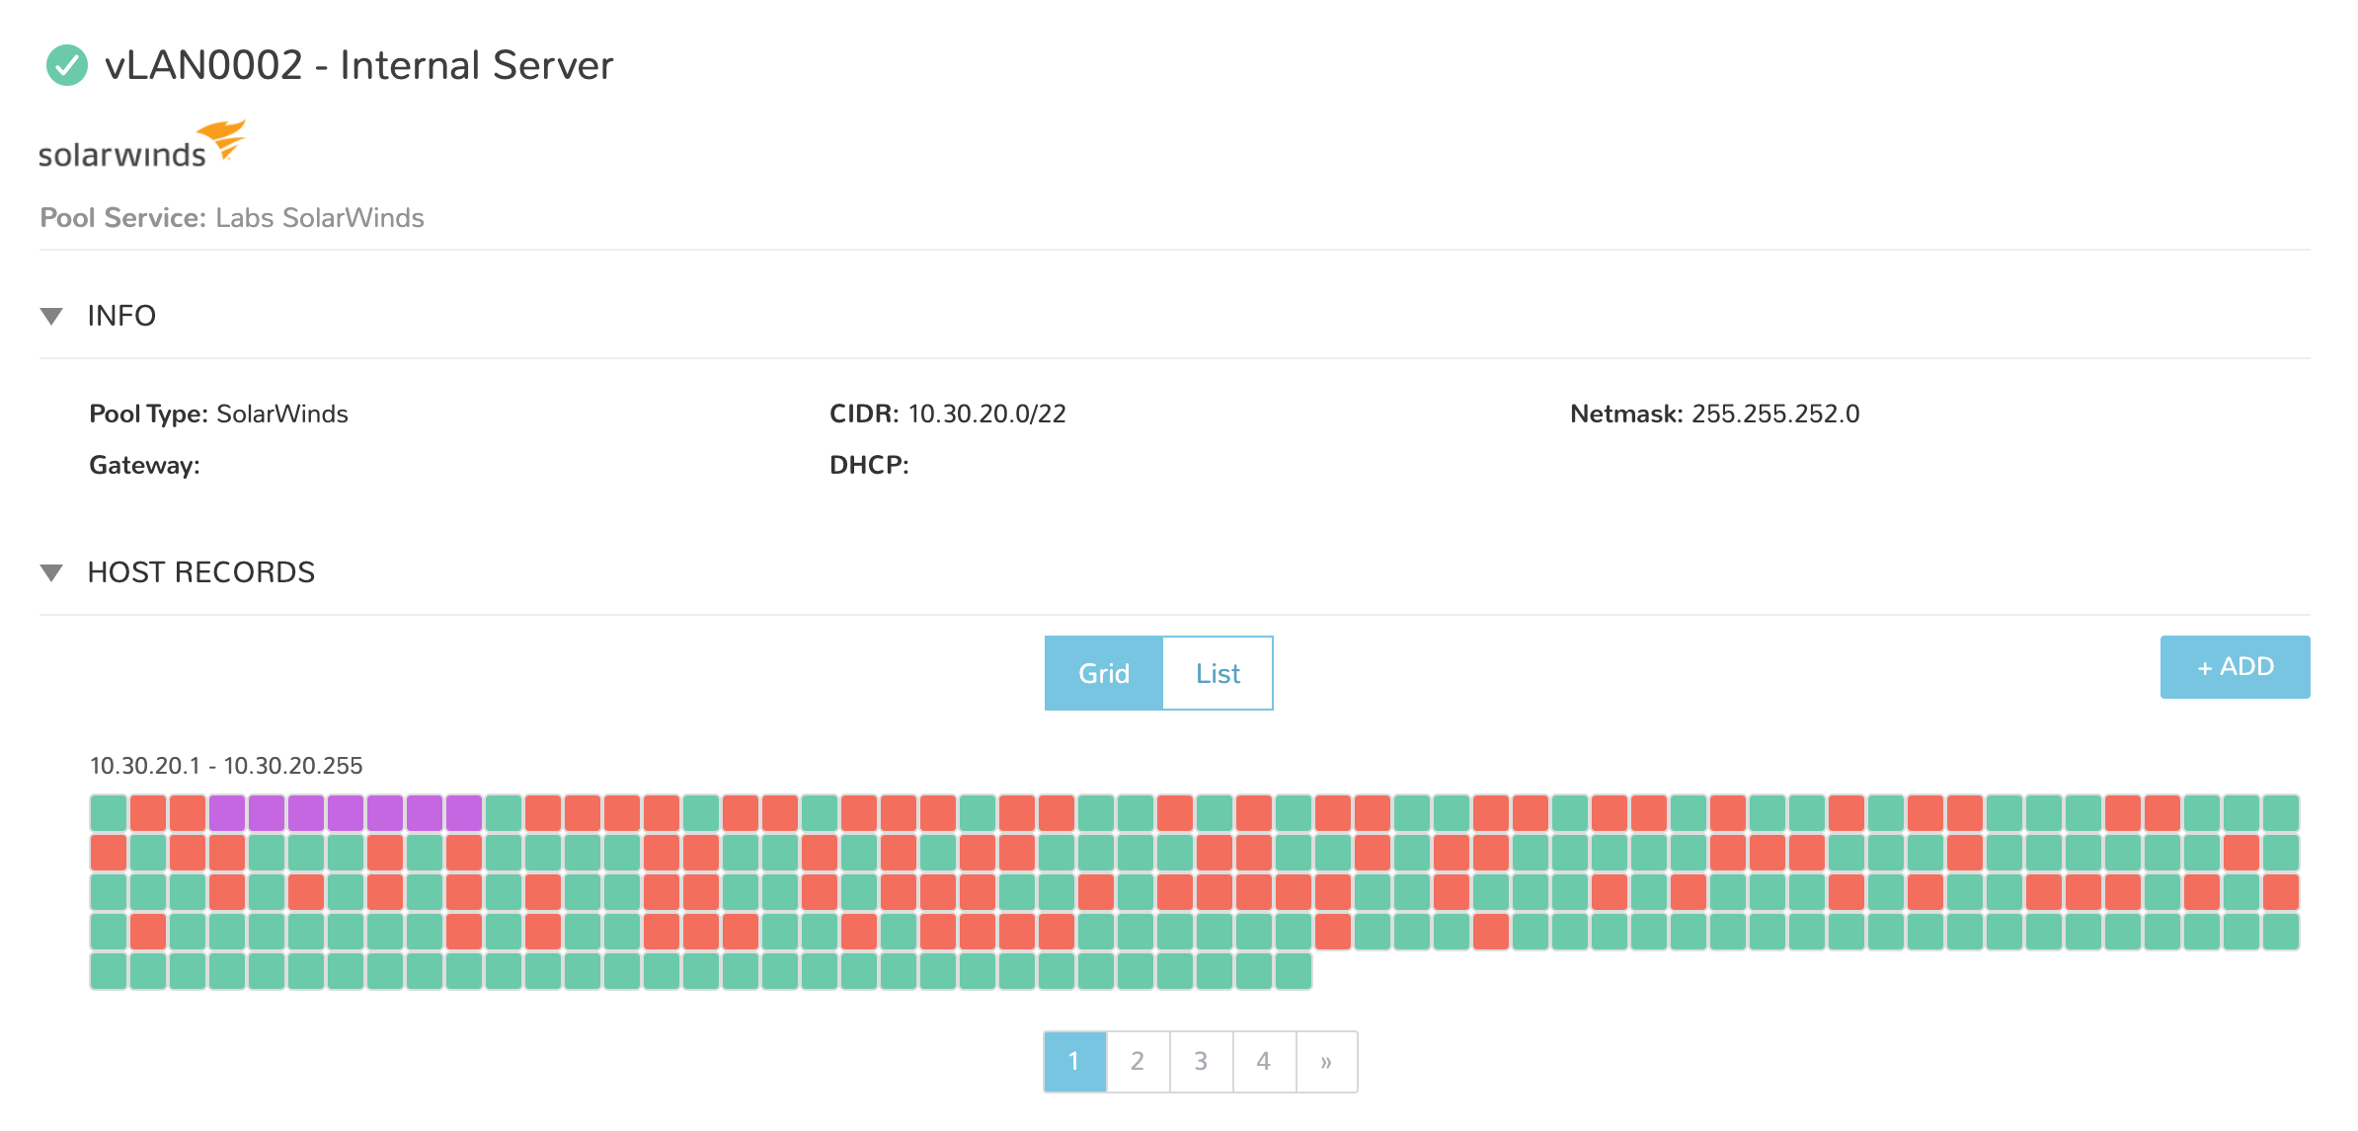Collapse the INFO section triangle
Screen dimensions: 2358x1131
[x=51, y=316]
